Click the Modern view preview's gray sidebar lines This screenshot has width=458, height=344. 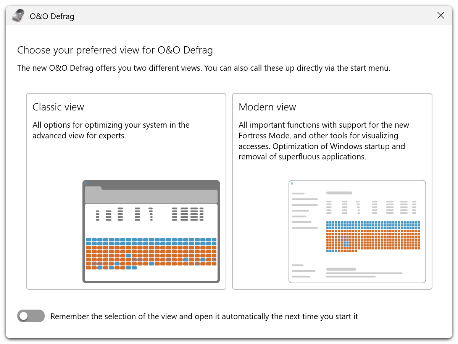(305, 211)
